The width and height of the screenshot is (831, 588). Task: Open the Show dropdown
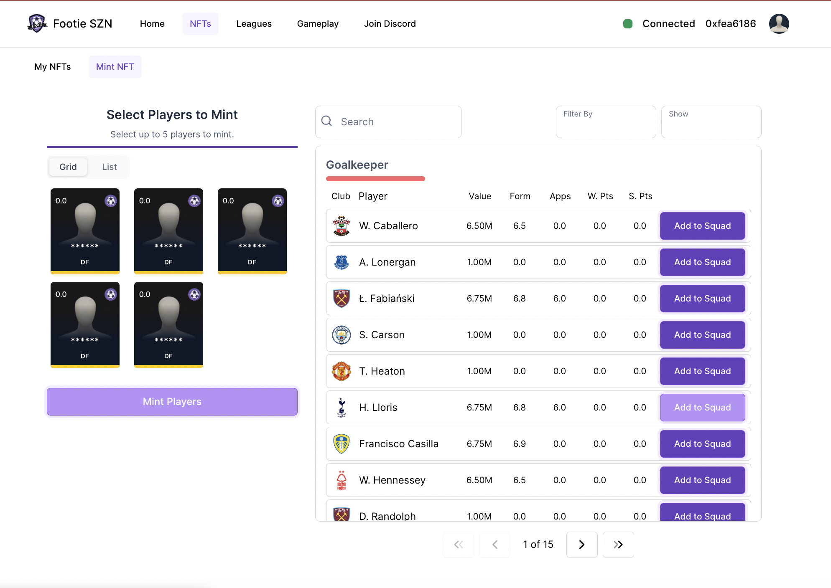[711, 122]
